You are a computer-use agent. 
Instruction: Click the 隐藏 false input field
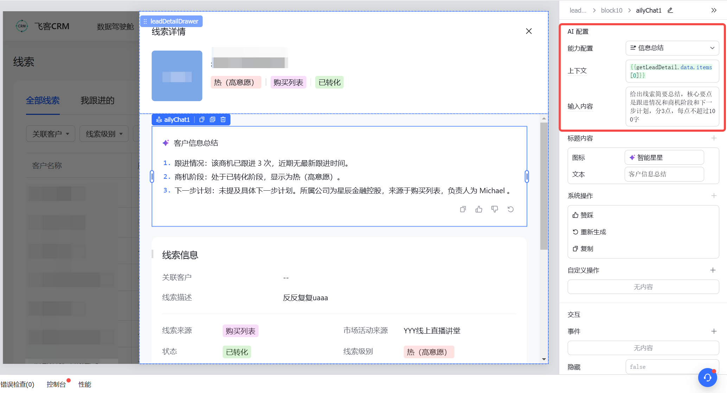pos(672,367)
